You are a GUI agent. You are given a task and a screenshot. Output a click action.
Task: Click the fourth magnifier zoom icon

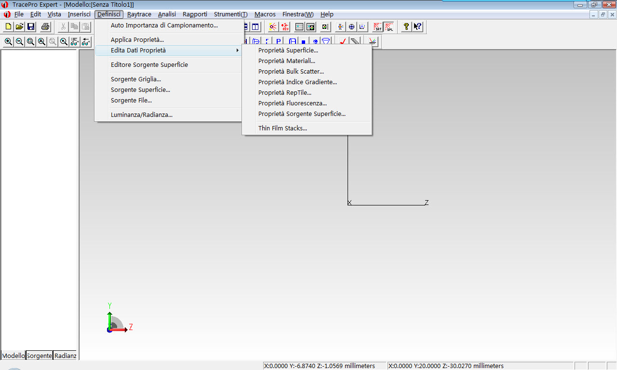(x=41, y=42)
